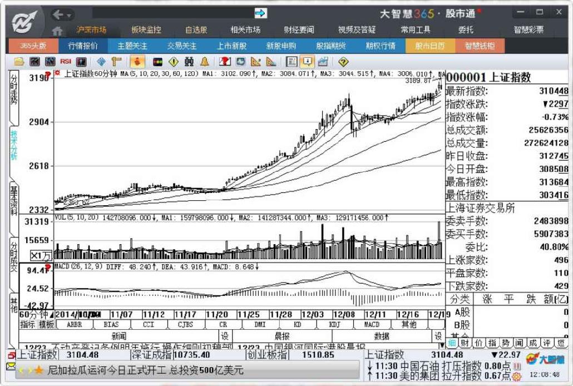Image resolution: width=573 pixels, height=386 pixels.
Task: Open the 其他 indicators tab
Action: click(x=409, y=324)
